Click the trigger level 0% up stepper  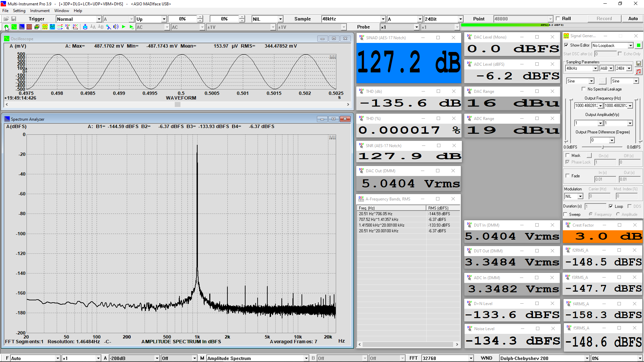click(200, 17)
